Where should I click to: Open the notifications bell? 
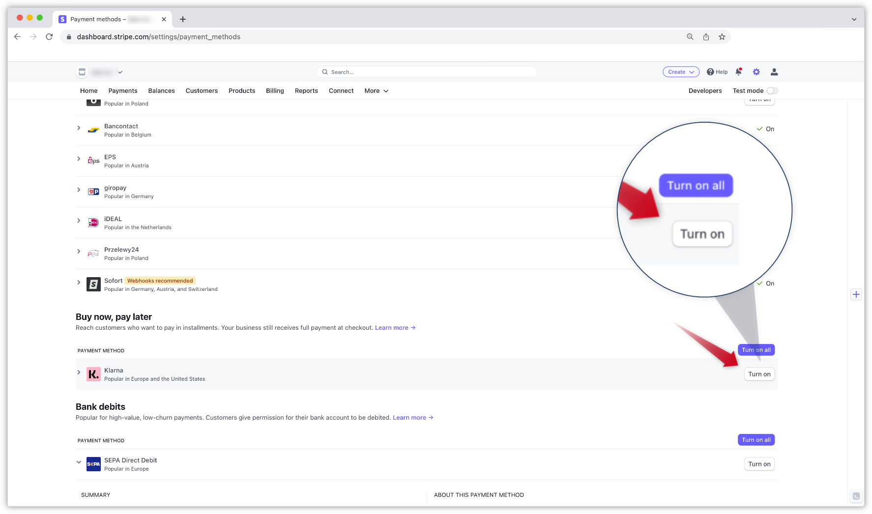point(738,72)
